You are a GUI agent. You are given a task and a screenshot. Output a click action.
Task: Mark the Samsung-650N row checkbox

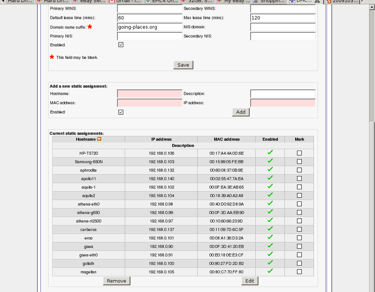tap(299, 161)
